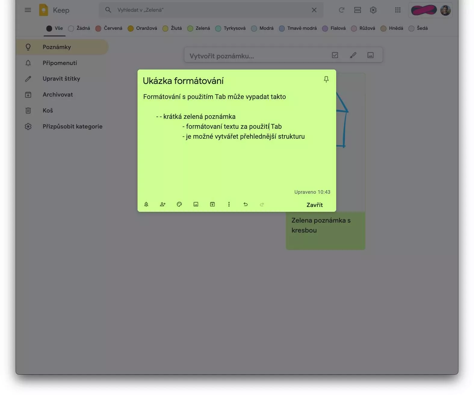The image size is (474, 395).
Task: Add an image to the open note
Action: (196, 204)
